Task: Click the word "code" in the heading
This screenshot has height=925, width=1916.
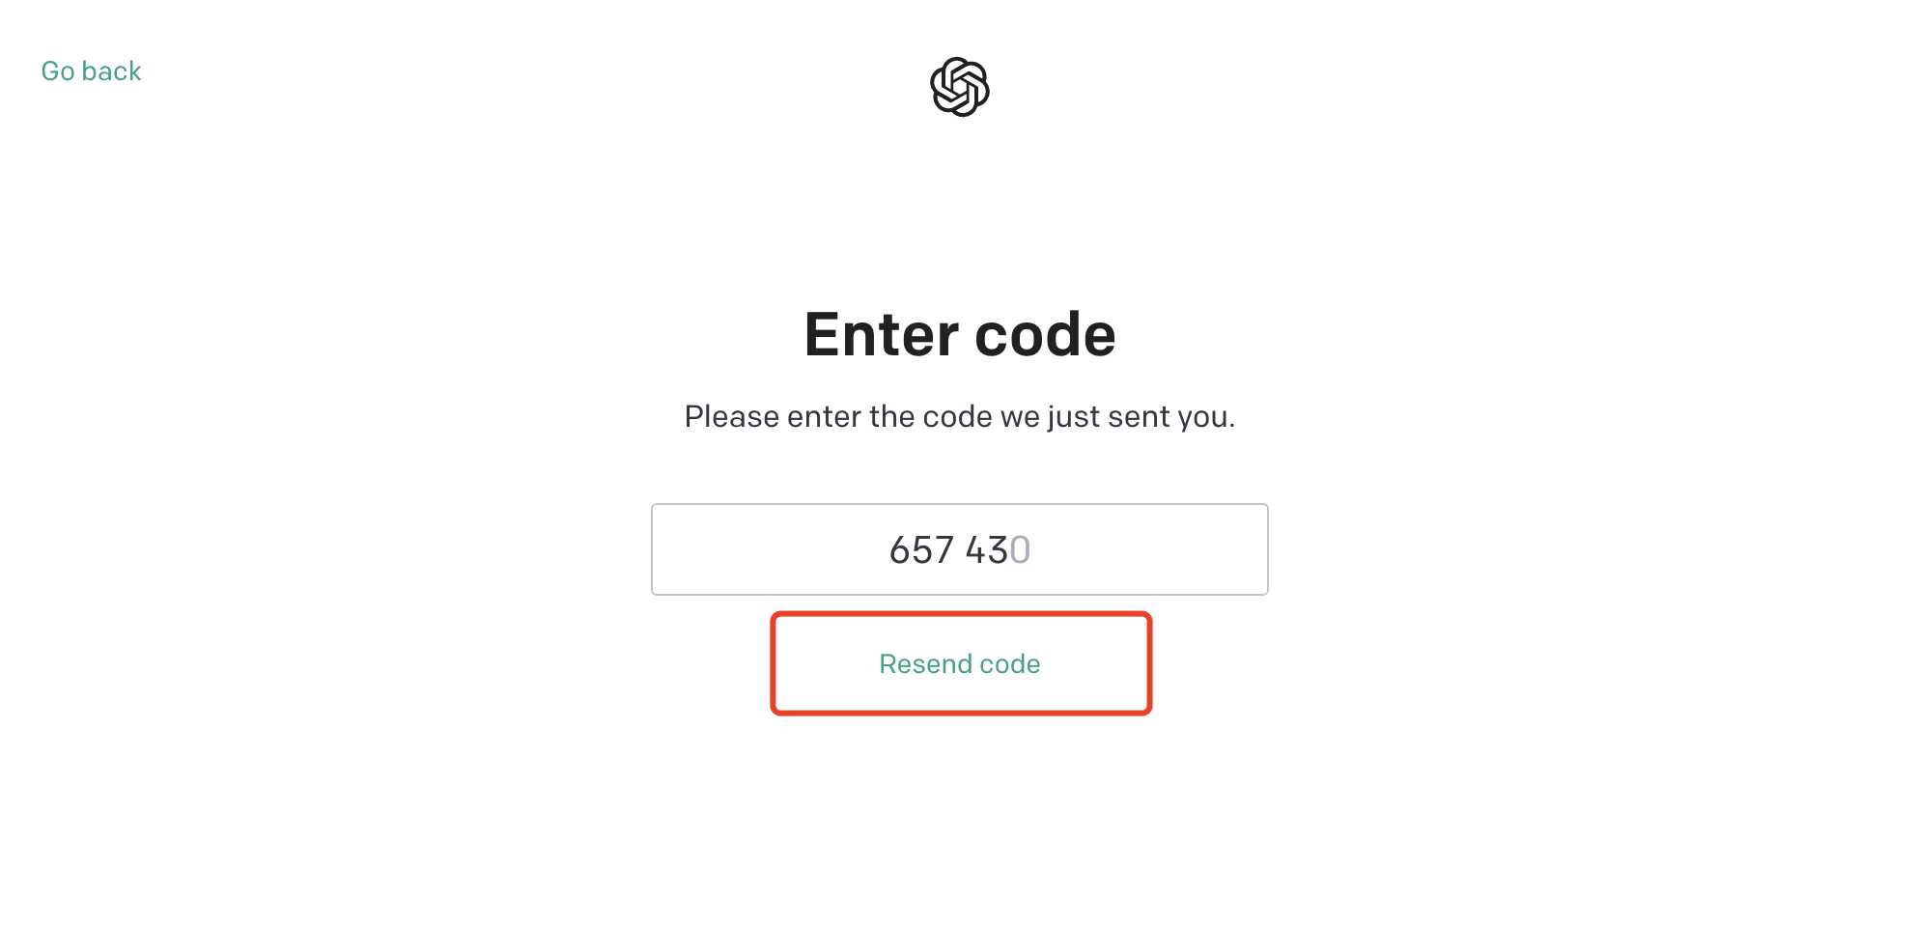Action: click(1045, 334)
